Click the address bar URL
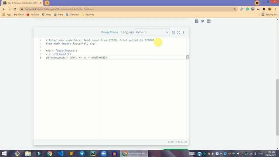This screenshot has width=279, height=157. [x=59, y=9]
